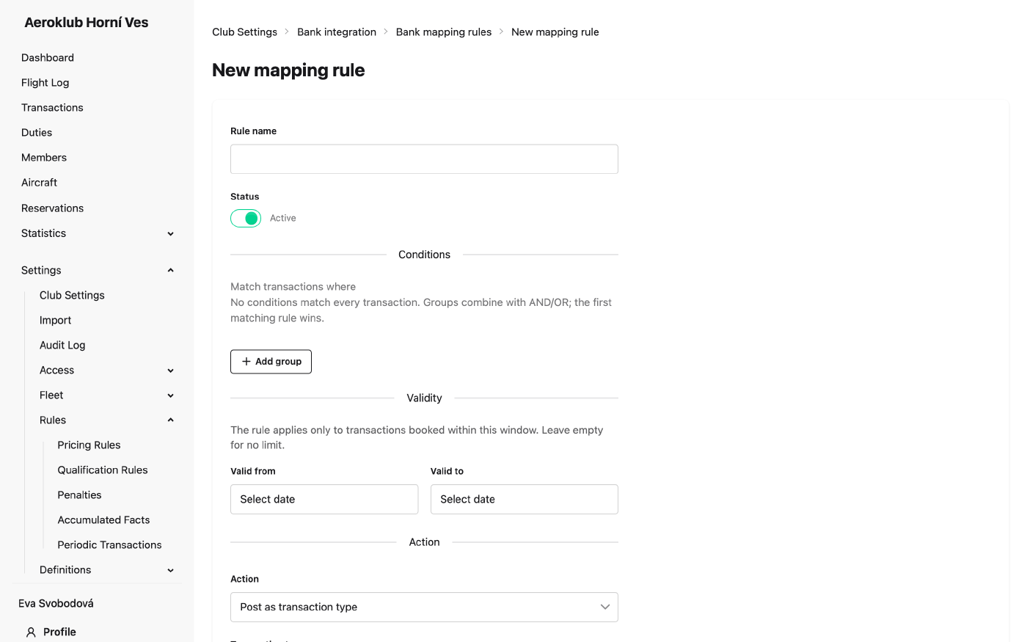Toggle the Active status switch
1027x642 pixels.
pyautogui.click(x=246, y=218)
